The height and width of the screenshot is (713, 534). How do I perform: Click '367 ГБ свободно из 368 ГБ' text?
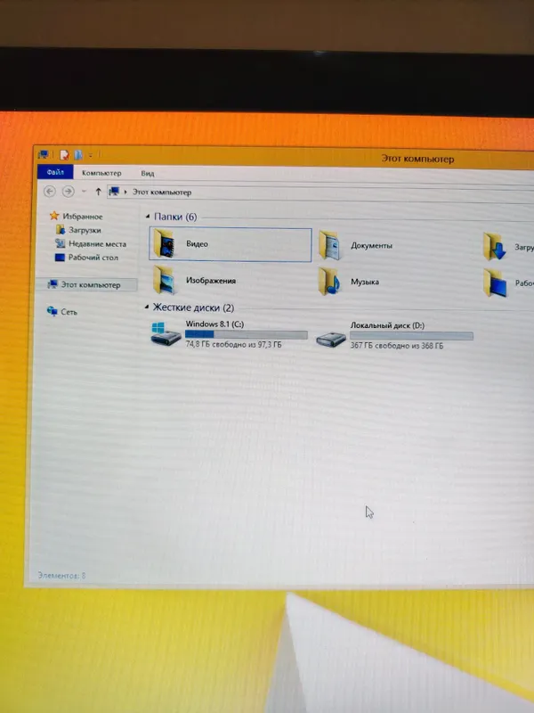click(397, 346)
